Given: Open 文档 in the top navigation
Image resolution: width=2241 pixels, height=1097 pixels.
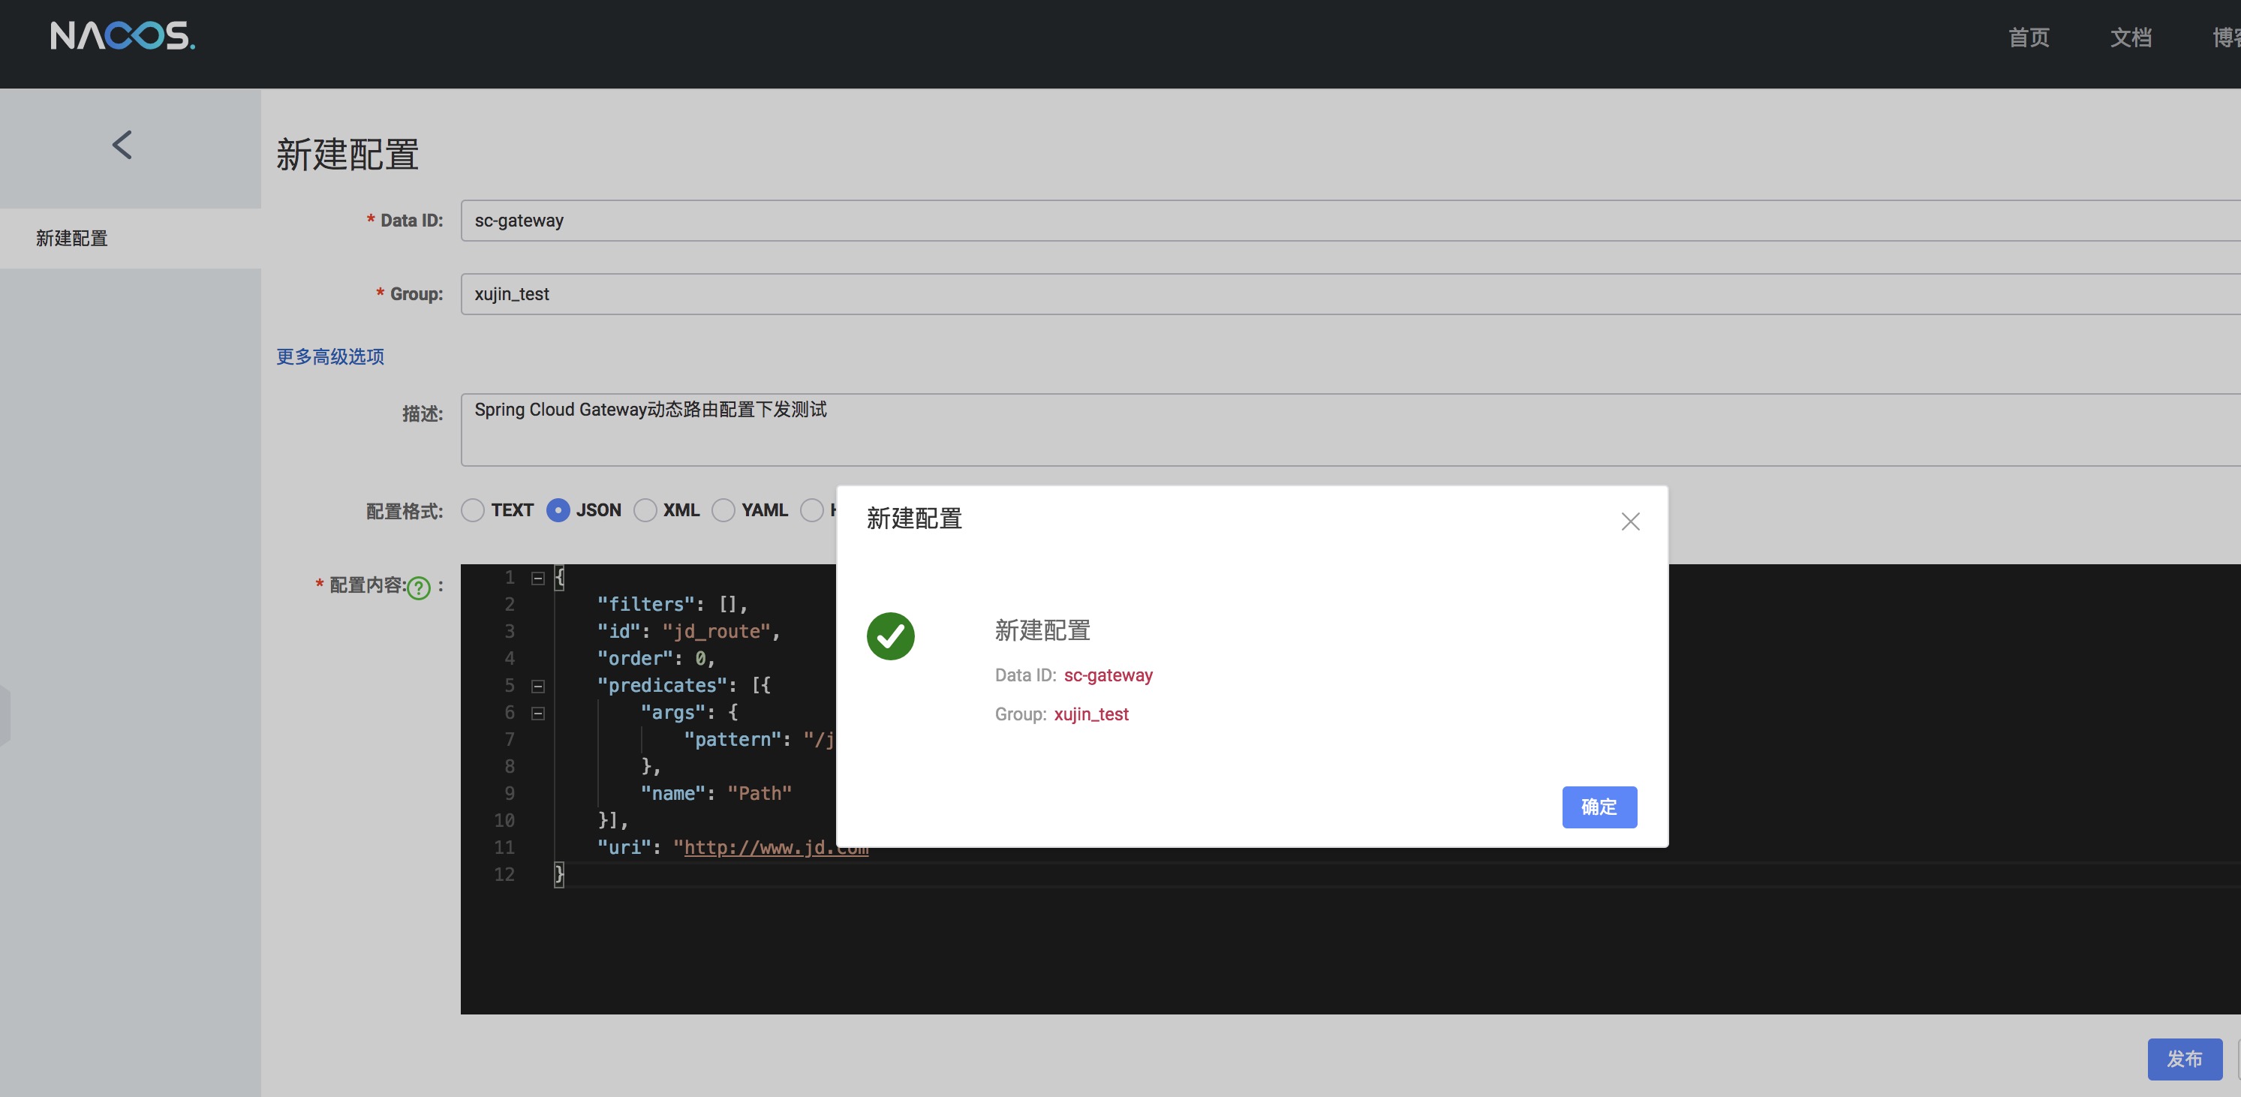Looking at the screenshot, I should 2130,38.
